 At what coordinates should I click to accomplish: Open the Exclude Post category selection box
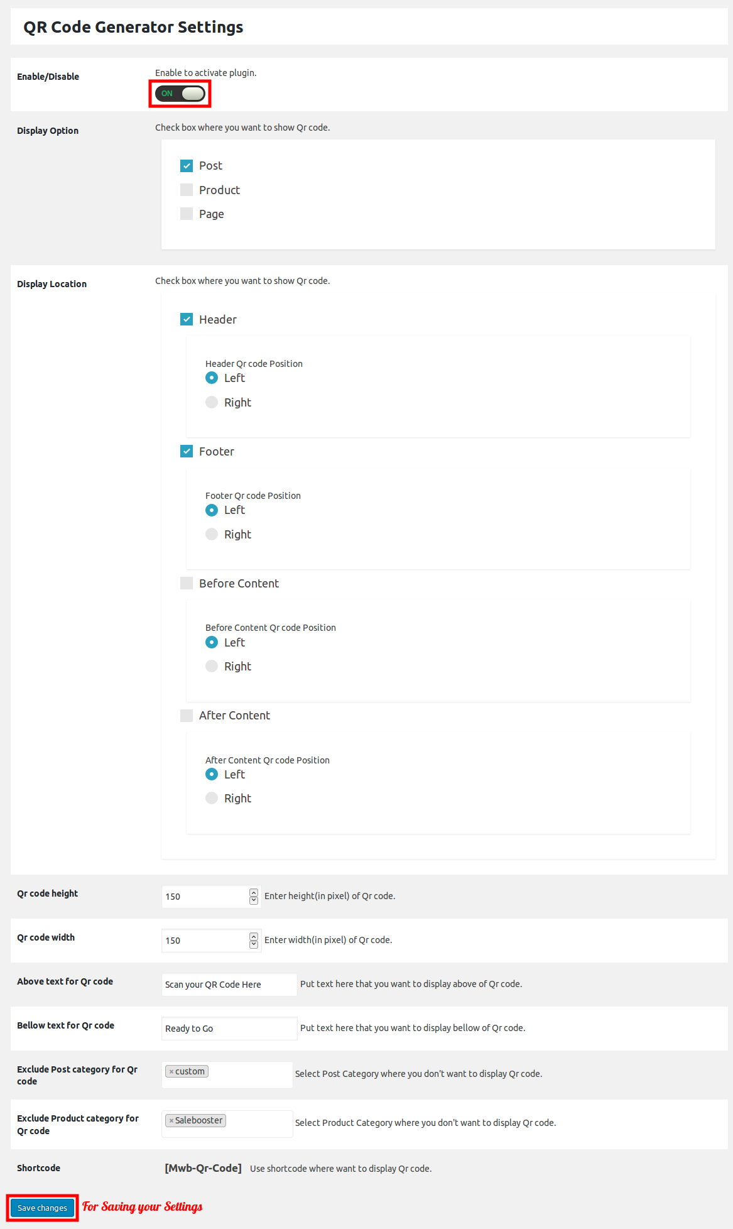(x=227, y=1074)
